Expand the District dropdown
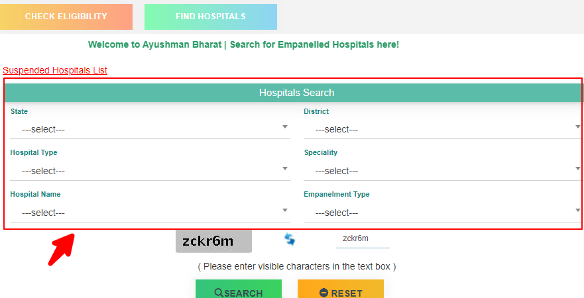 443,129
